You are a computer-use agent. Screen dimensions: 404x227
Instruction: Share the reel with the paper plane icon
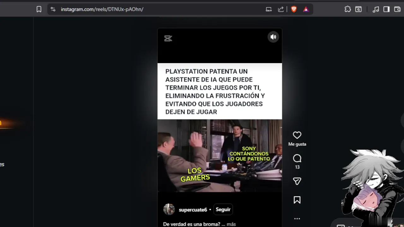coord(297,181)
